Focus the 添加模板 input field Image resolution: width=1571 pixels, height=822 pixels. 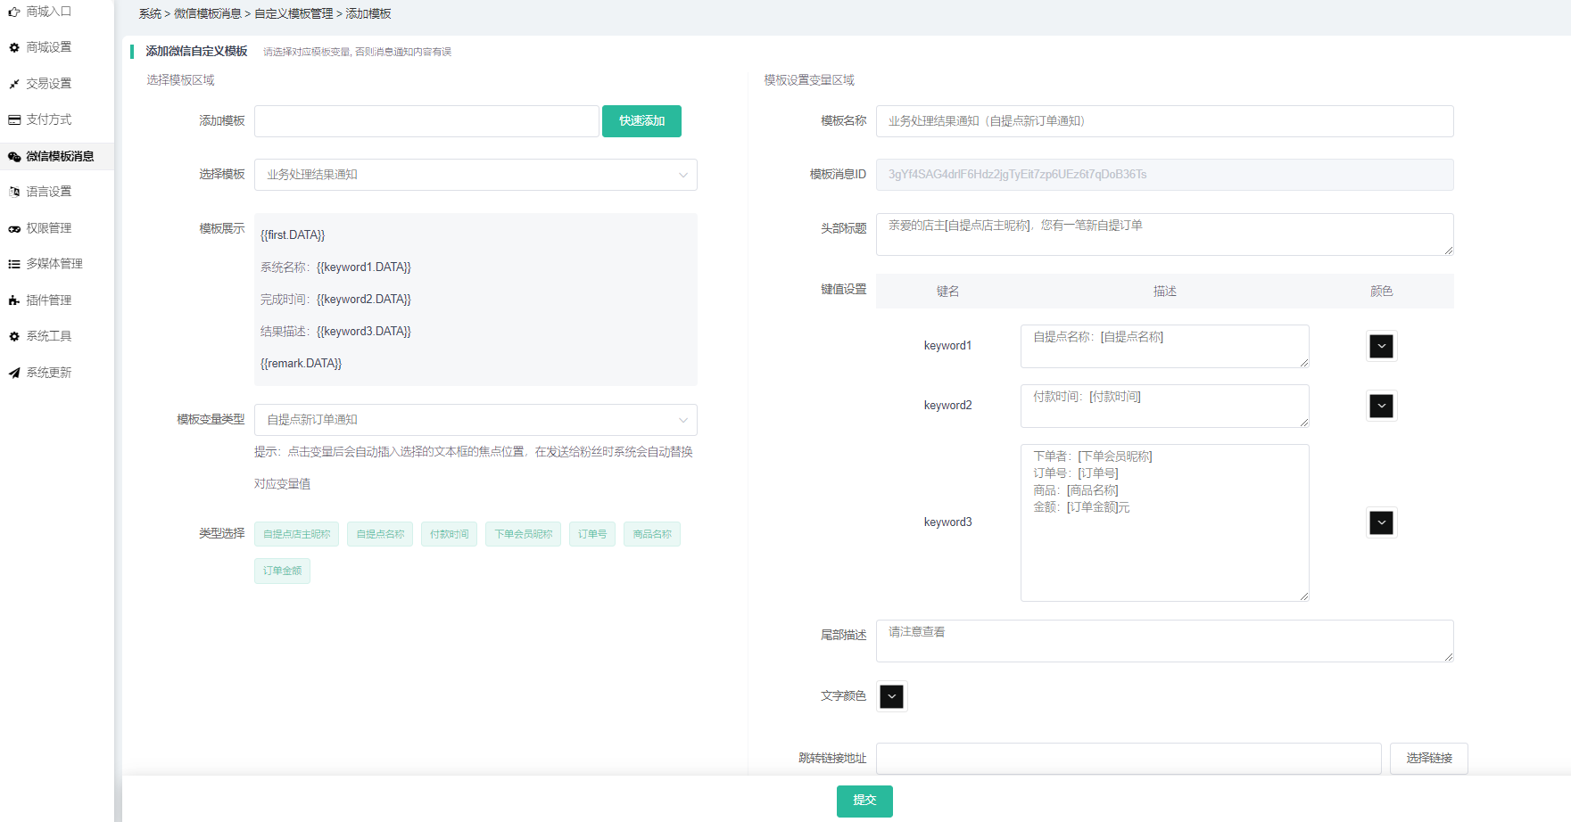coord(426,121)
